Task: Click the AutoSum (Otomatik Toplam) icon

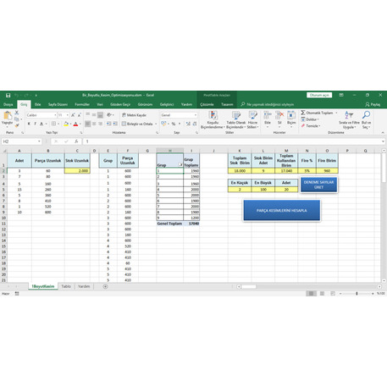Action: tap(303, 113)
